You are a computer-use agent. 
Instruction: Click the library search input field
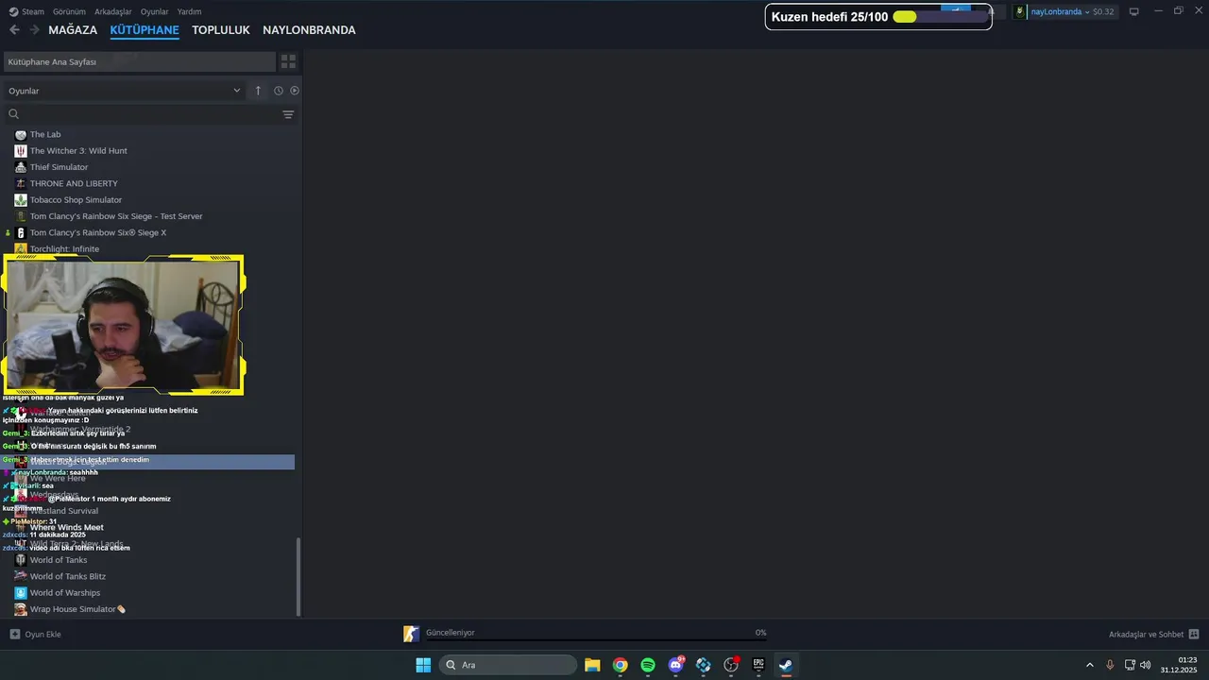pos(149,114)
